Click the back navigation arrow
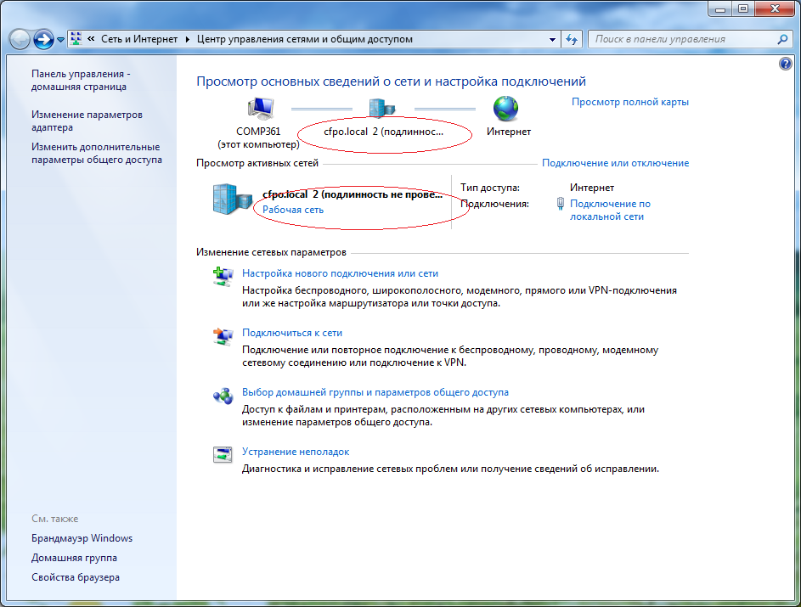Viewport: 801px width, 607px height. click(17, 39)
